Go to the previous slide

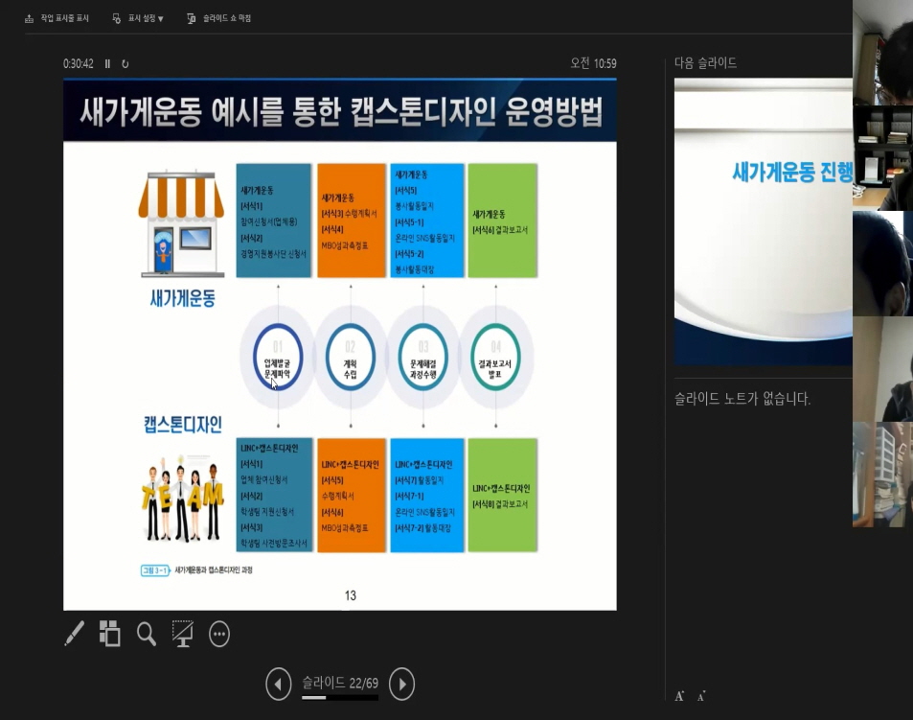coord(278,684)
